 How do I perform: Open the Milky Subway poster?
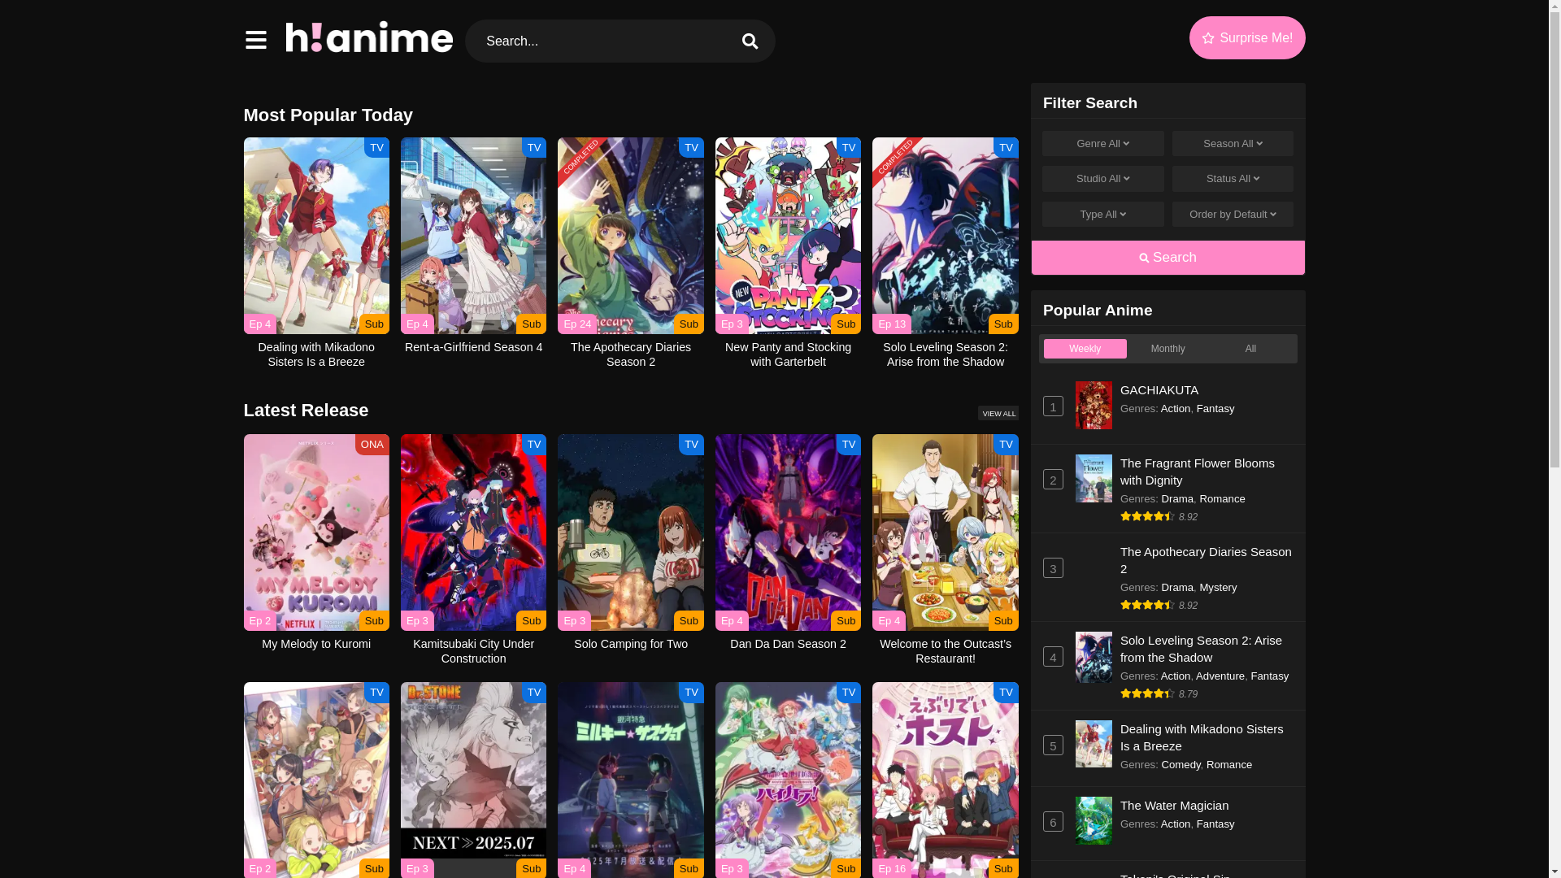click(x=631, y=780)
